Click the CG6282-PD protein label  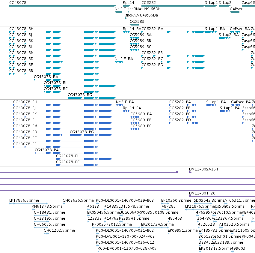coord(180,120)
